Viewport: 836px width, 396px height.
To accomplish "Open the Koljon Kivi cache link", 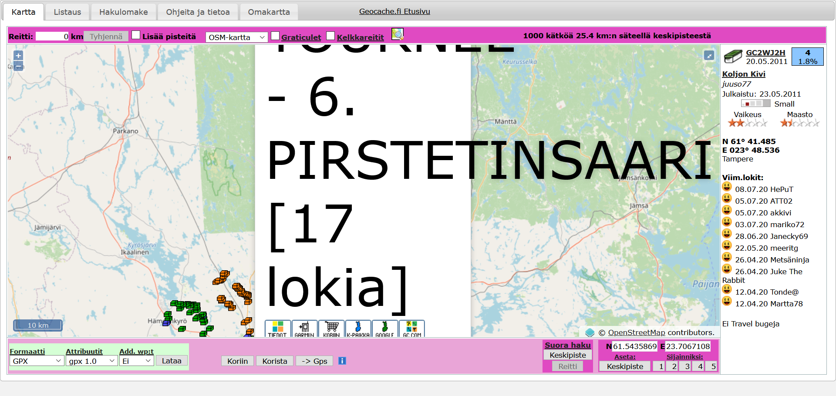I will pos(743,74).
